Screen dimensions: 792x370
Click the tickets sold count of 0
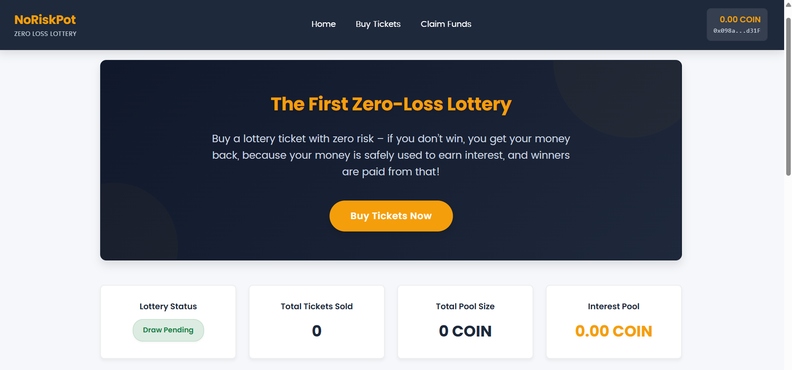tap(317, 331)
